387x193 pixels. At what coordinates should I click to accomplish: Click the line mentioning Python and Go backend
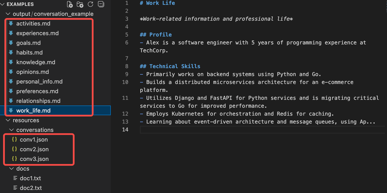[x=230, y=74]
